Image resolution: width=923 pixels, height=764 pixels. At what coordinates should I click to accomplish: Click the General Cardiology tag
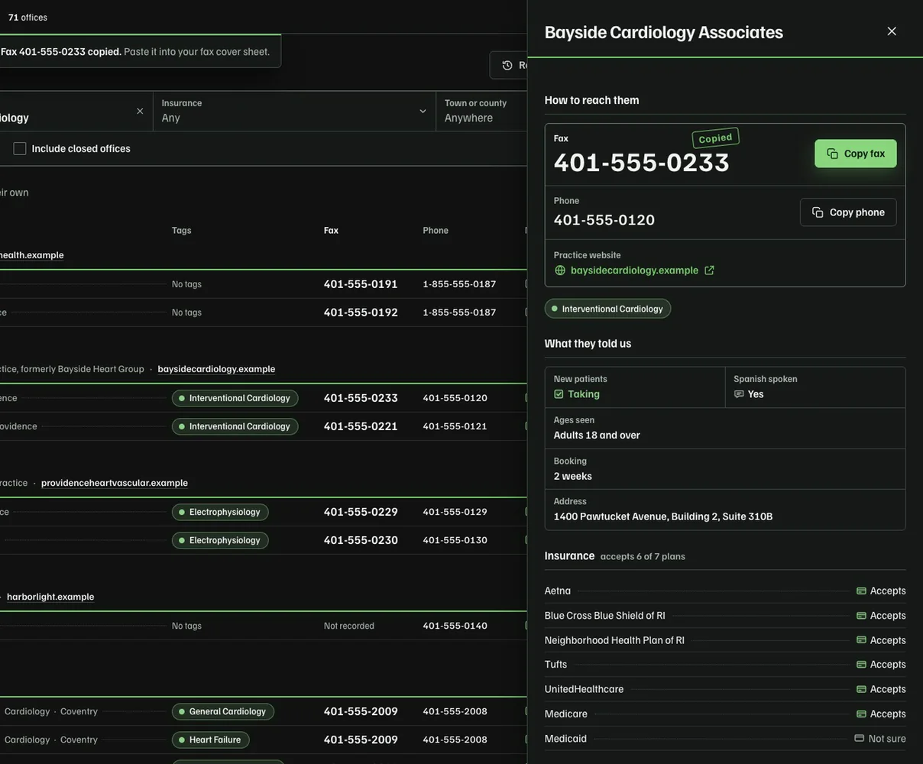tap(223, 711)
